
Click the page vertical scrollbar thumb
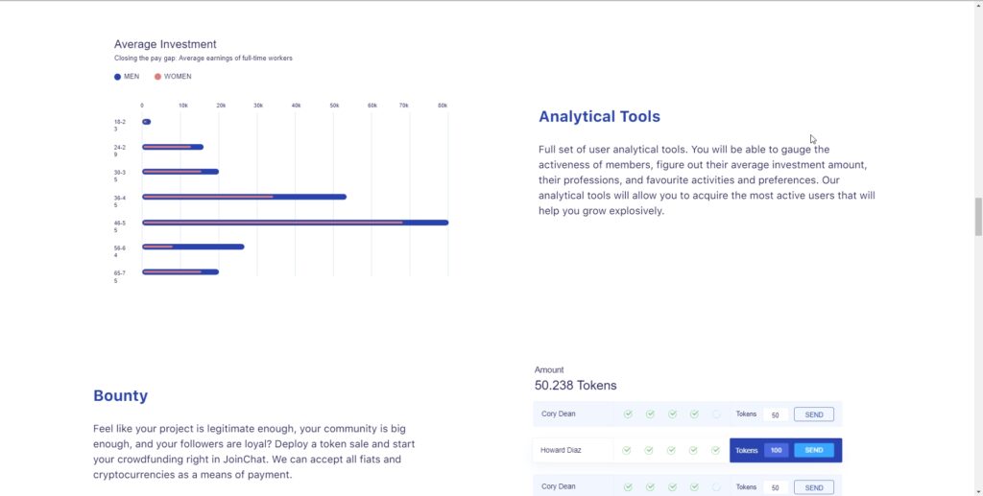978,217
